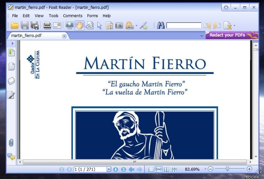Image resolution: width=264 pixels, height=179 pixels.
Task: Click the Save floppy disk icon
Action: click(x=25, y=25)
